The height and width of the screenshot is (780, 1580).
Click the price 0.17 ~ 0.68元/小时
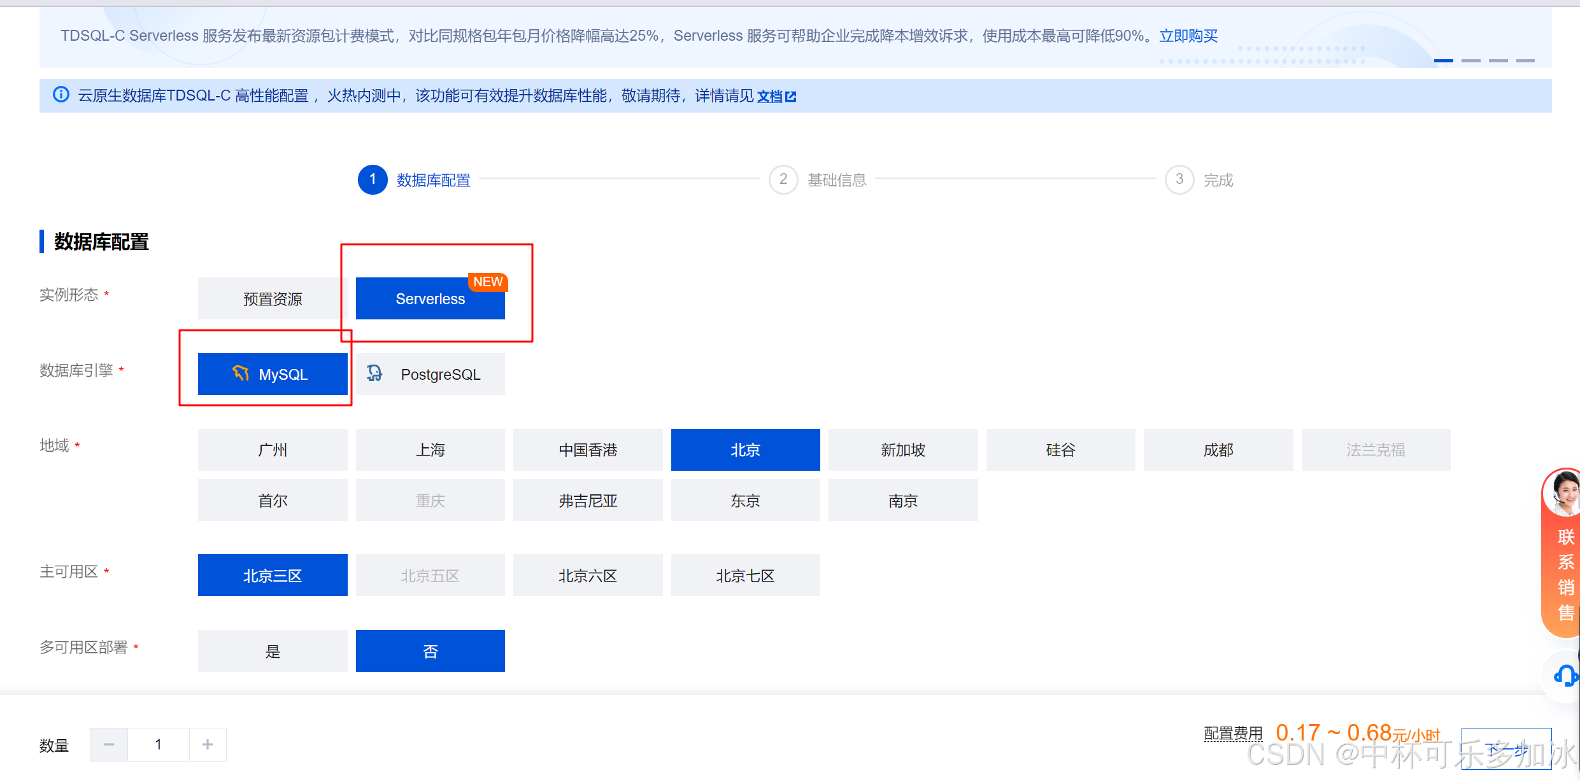1358,733
